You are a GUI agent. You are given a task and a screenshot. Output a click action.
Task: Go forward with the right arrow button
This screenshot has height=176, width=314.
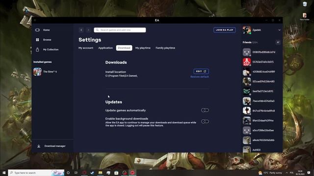tap(88, 30)
